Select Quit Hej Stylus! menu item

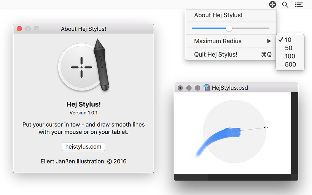click(231, 54)
